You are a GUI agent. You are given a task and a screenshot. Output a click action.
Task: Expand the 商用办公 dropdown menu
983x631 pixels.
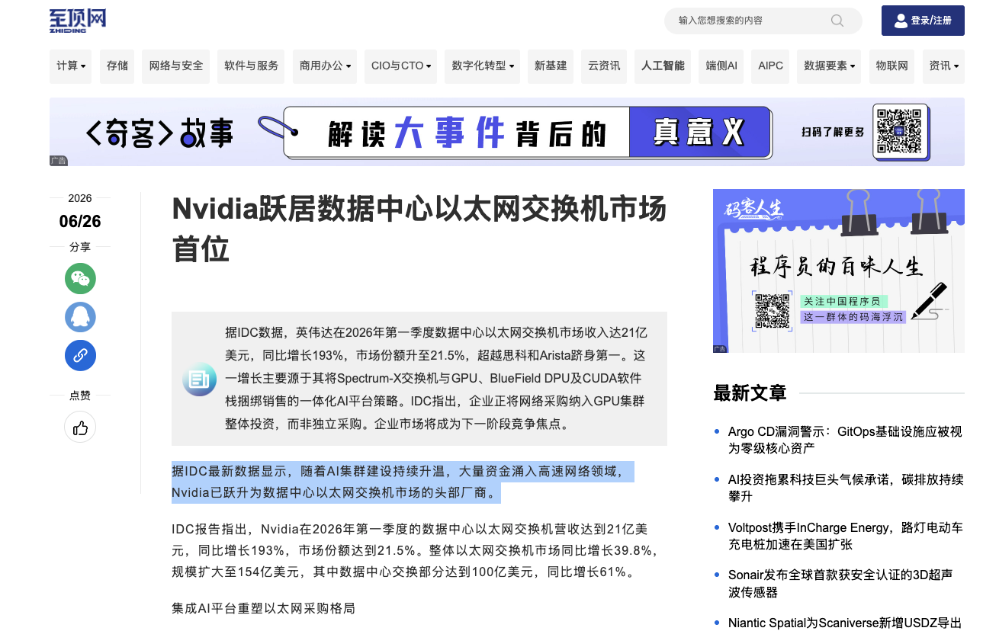coord(326,66)
